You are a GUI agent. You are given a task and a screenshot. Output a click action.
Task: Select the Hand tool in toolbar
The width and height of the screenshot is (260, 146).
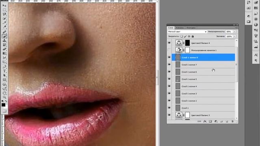[x=4, y=93]
